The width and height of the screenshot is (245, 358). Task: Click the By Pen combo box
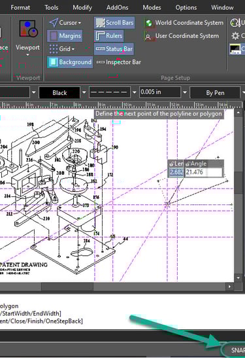215,93
